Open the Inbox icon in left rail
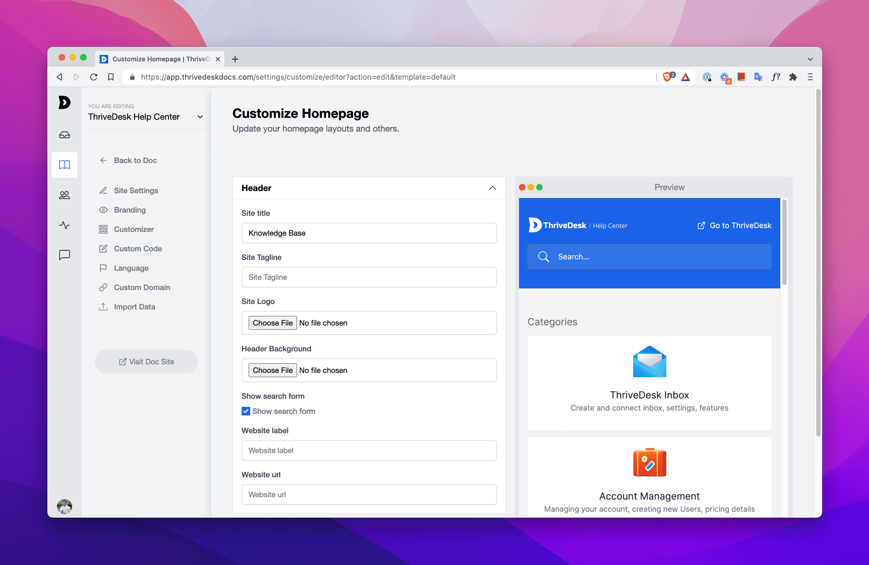 pos(65,135)
